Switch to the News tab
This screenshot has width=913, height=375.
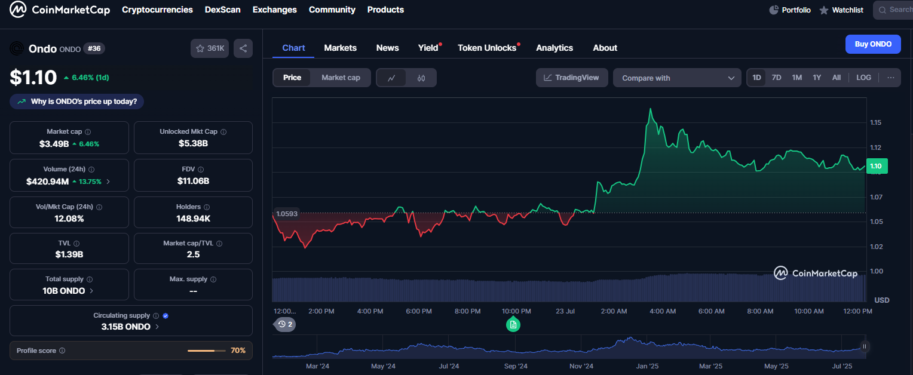tap(388, 48)
